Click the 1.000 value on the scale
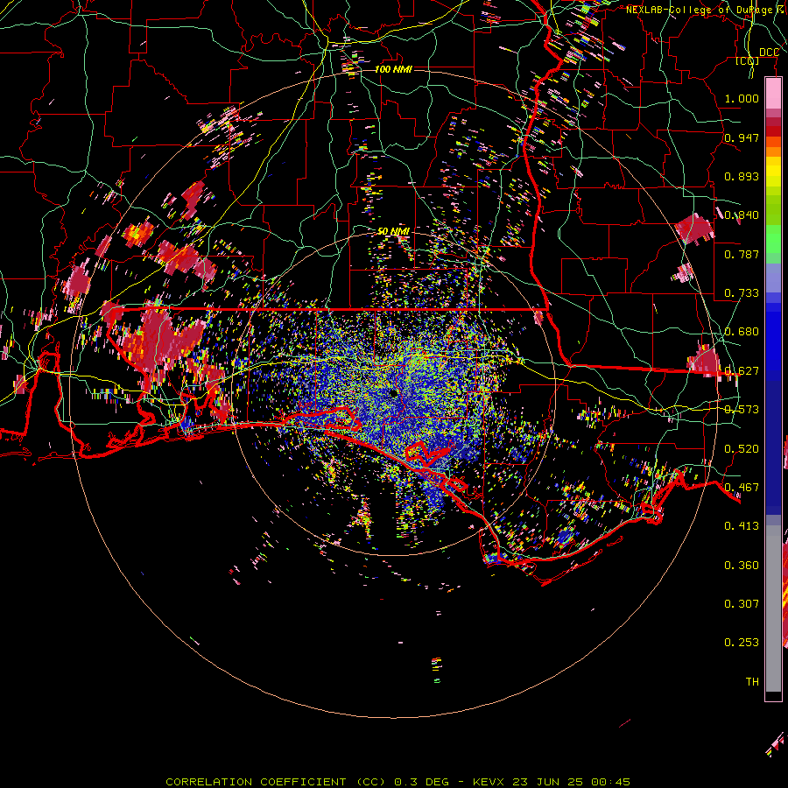Viewport: 788px width, 788px height. pyautogui.click(x=742, y=98)
